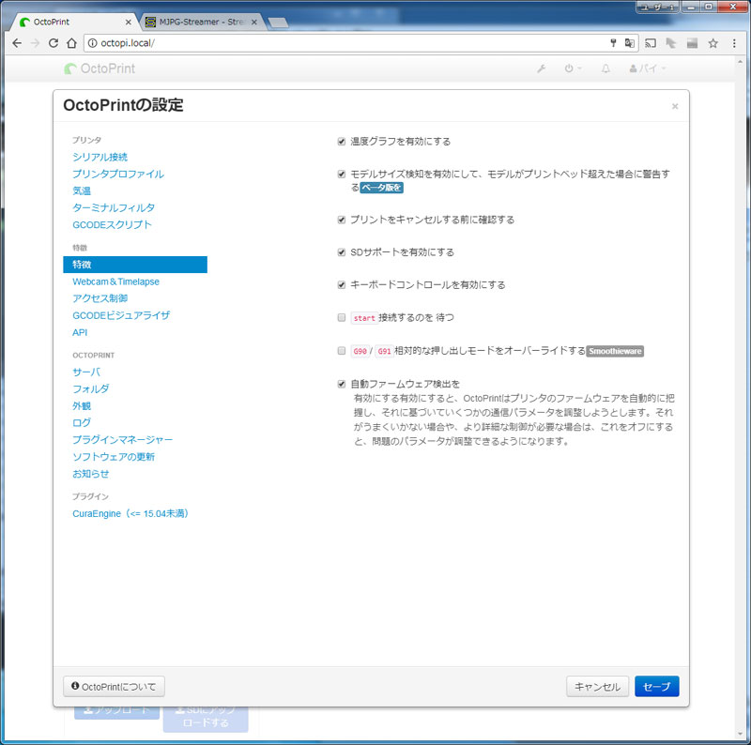Enable the G90/G91 override checkbox

342,351
